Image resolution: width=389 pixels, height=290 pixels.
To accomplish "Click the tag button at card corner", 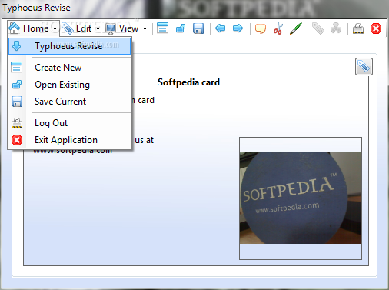I will 364,67.
